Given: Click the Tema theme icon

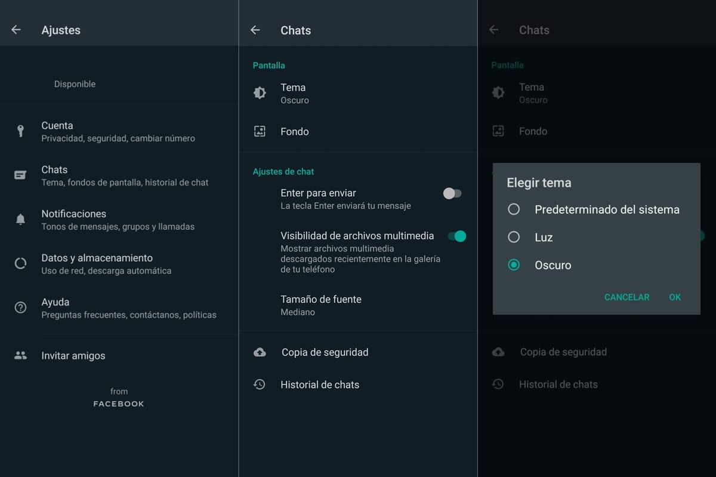Looking at the screenshot, I should 260,92.
